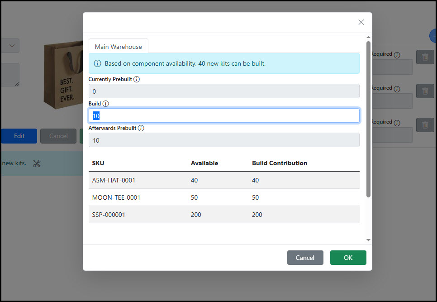Viewport: 437px width, 302px height.
Task: Click the trash icon for the last Required row
Action: [x=425, y=125]
